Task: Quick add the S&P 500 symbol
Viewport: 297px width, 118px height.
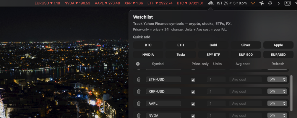Action: (x=246, y=54)
